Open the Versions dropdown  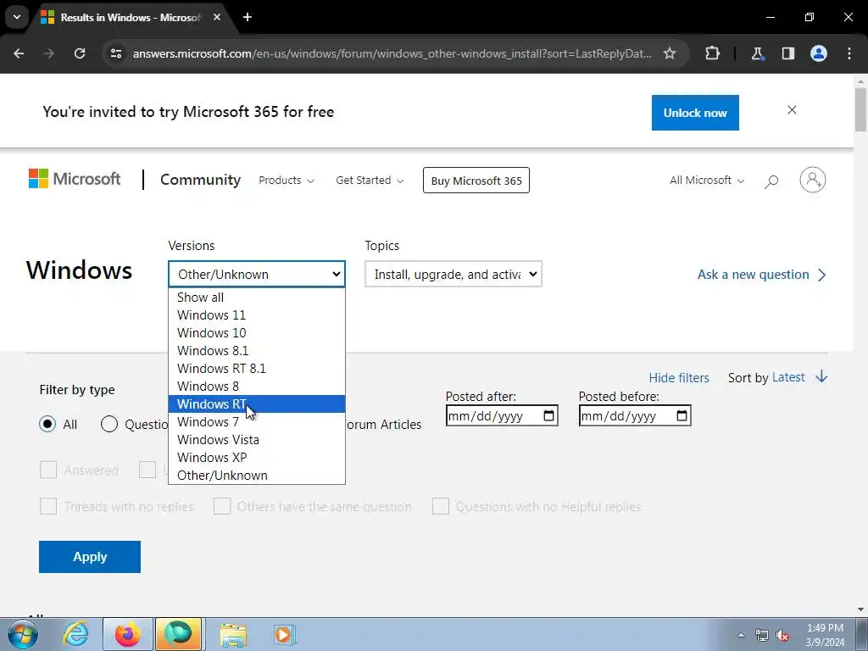click(x=257, y=274)
